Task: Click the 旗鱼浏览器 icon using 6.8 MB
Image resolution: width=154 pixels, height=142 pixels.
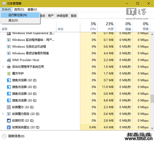Action: (x=9, y=101)
